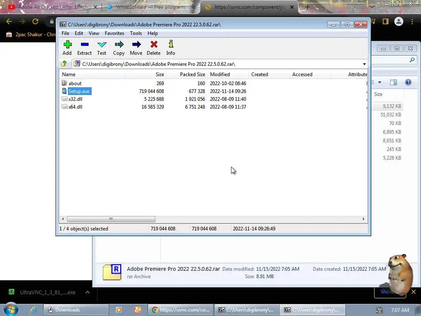421x316 pixels.
Task: Expand the archive path dropdown arrow
Action: [364, 64]
